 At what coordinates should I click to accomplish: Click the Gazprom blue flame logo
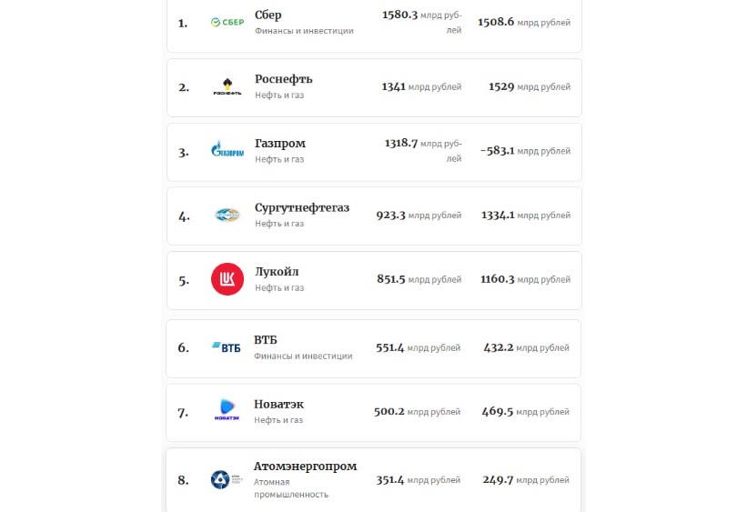tap(227, 152)
